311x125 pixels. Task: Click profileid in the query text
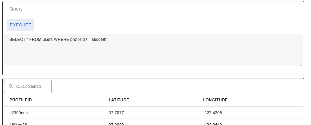pos(78,40)
